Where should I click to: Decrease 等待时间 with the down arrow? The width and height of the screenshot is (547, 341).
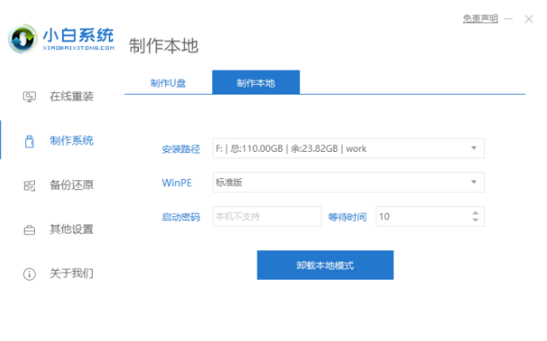475,220
